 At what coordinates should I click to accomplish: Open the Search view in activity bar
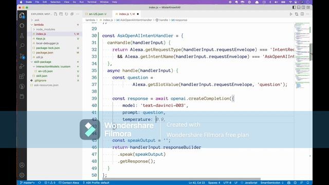coord(22,46)
